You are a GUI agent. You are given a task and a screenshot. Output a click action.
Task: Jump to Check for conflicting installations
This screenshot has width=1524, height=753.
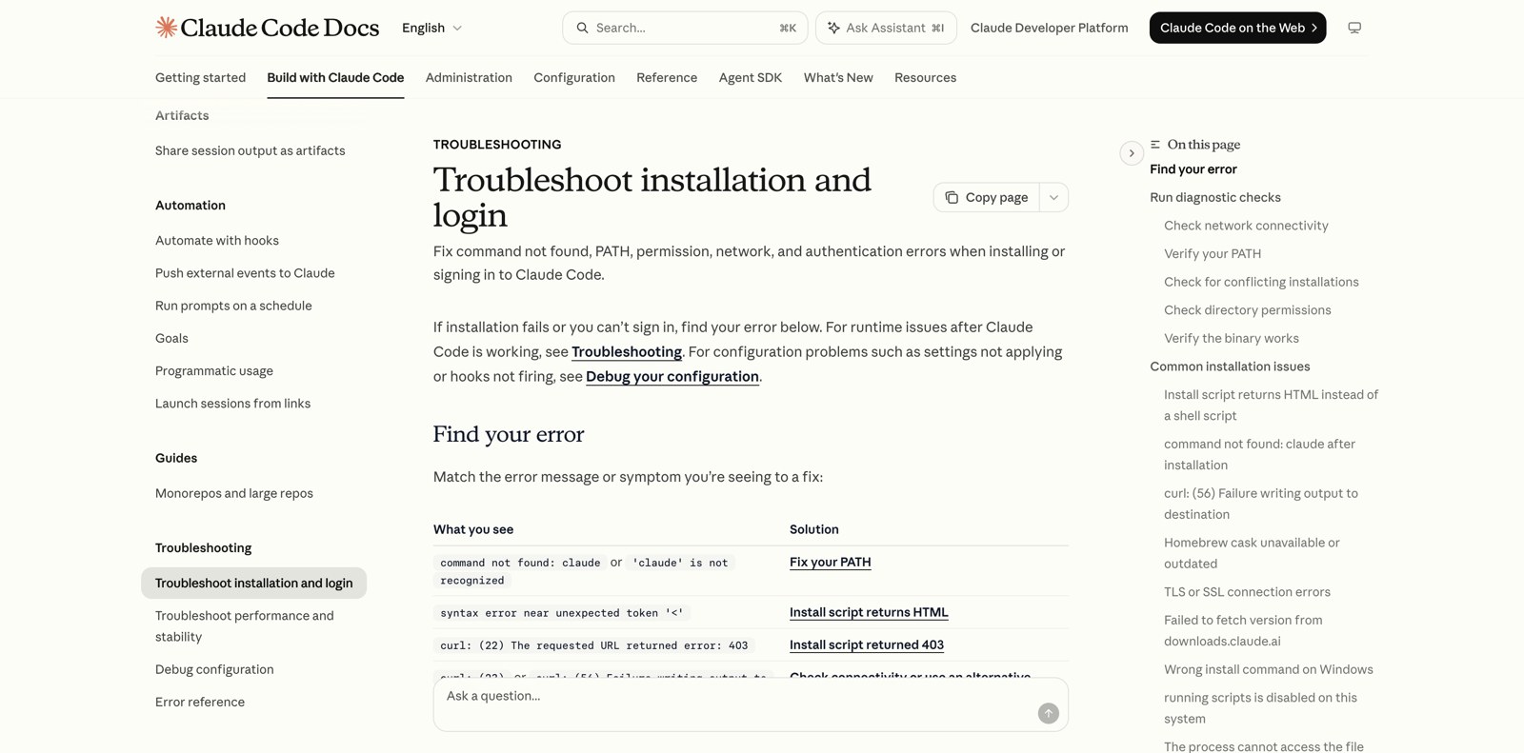coord(1261,282)
